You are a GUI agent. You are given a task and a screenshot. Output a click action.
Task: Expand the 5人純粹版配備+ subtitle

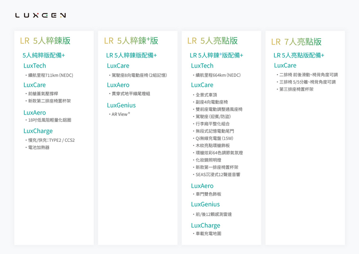(44, 55)
